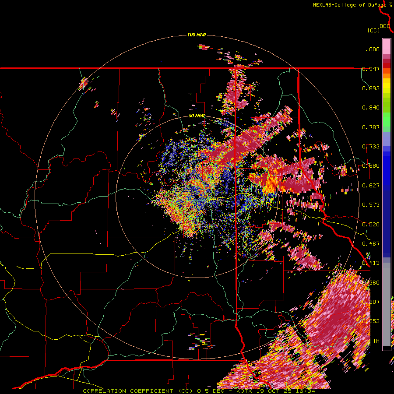The height and width of the screenshot is (394, 394).
Task: Click the 0.947 scale value
Action: (371, 69)
